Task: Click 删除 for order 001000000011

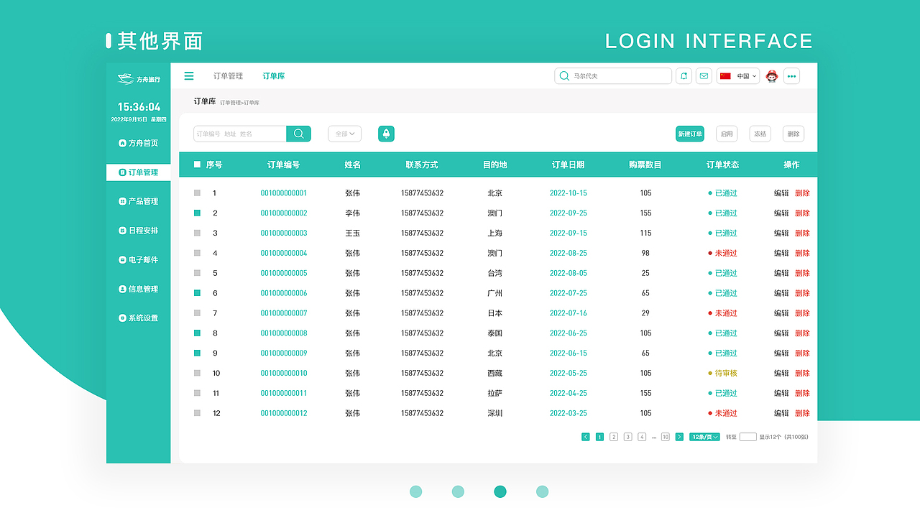Action: pyautogui.click(x=802, y=393)
